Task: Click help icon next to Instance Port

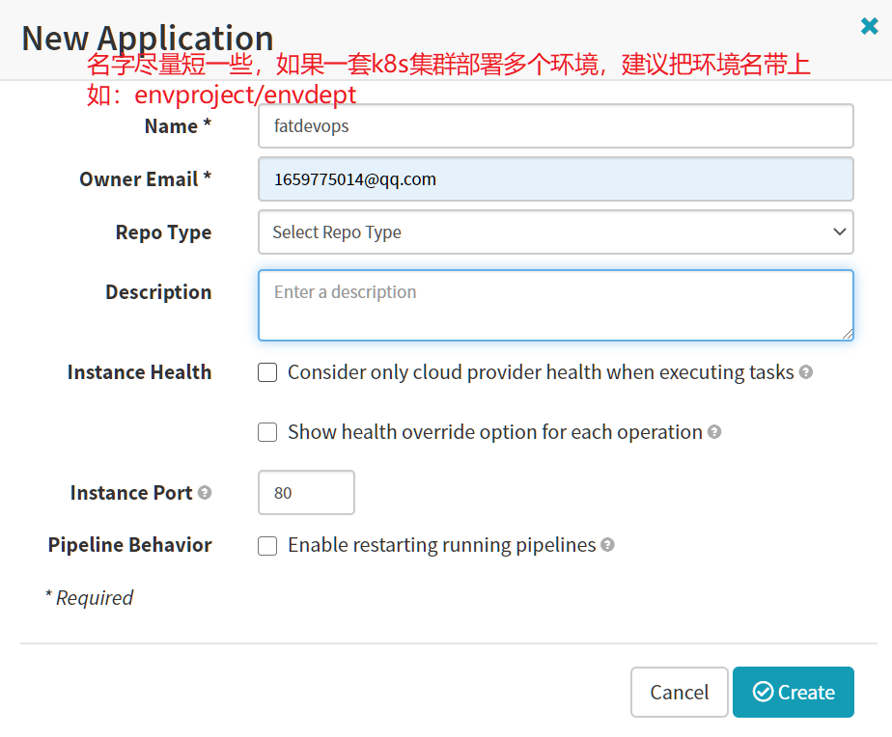Action: pyautogui.click(x=205, y=493)
